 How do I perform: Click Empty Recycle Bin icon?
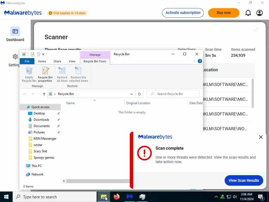[x=29, y=75]
